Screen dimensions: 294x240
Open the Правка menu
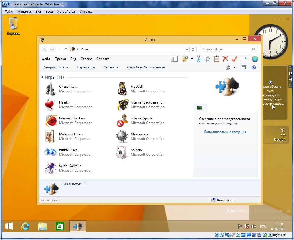(60, 59)
